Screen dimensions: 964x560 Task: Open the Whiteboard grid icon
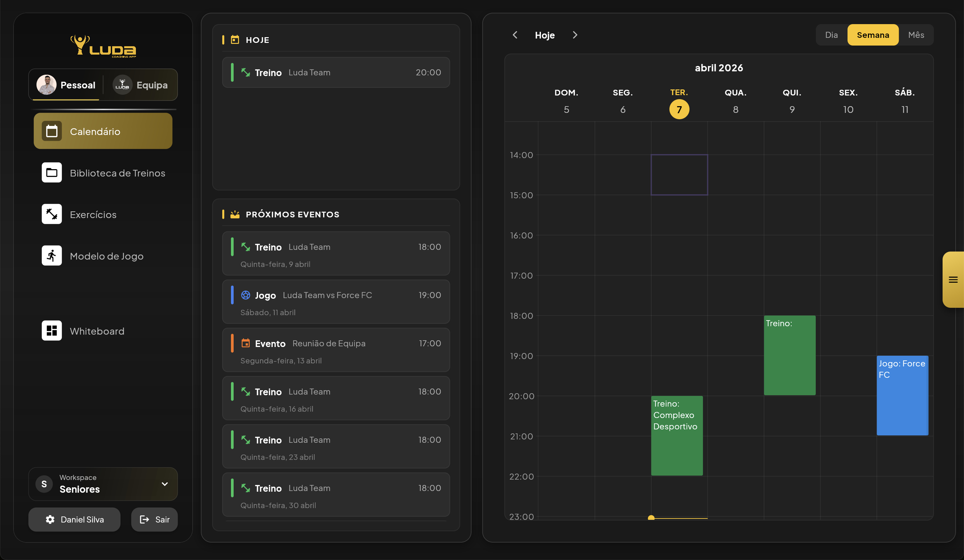pos(52,331)
